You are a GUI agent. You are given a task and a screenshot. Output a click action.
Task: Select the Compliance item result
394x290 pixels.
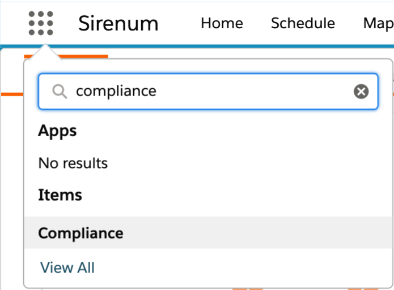81,233
